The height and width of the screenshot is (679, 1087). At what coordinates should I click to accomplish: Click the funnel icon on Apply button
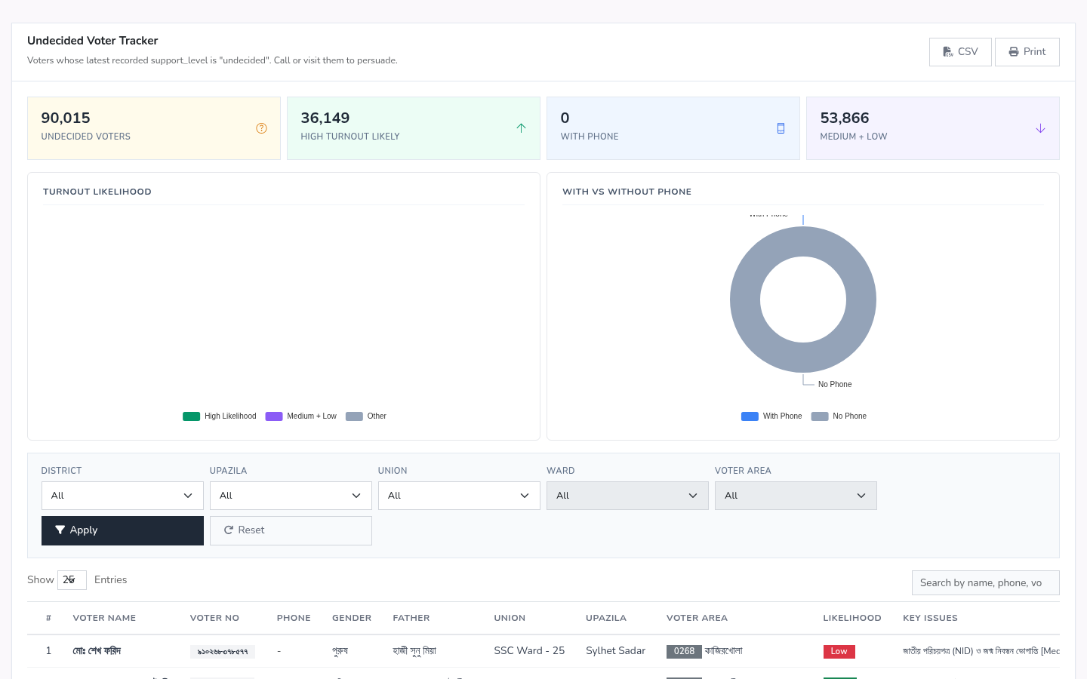click(x=60, y=530)
